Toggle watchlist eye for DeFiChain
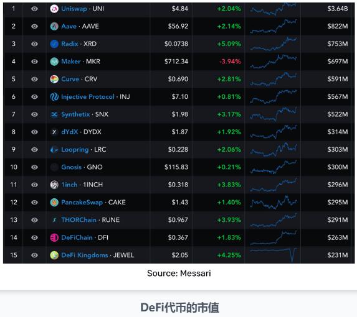Image resolution: width=357 pixels, height=317 pixels. coord(34,237)
